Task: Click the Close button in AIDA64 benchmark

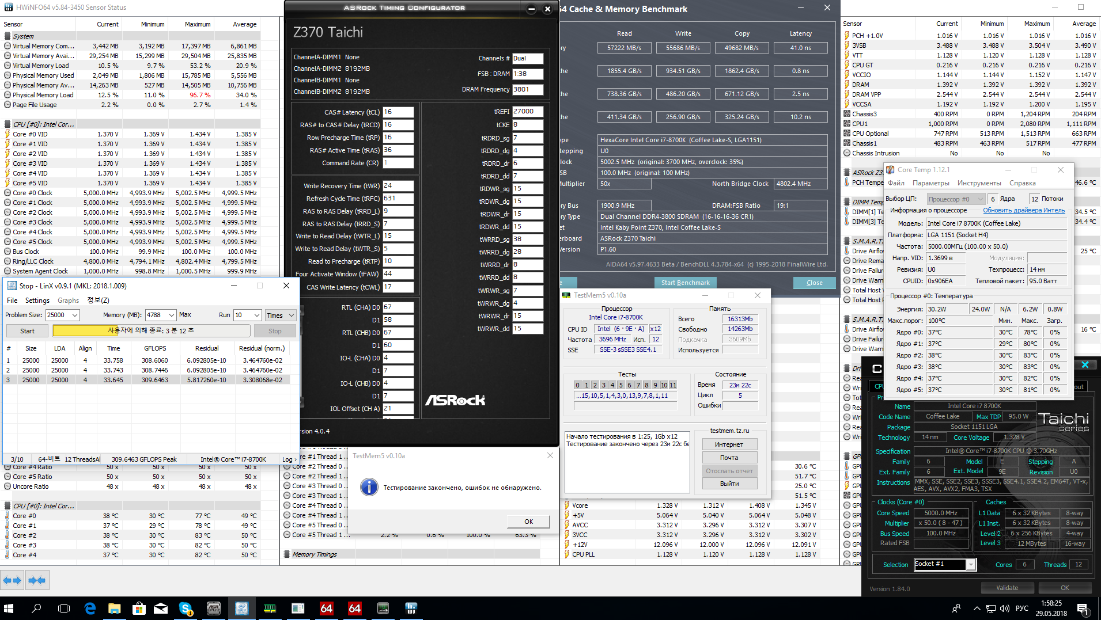Action: pos(815,283)
